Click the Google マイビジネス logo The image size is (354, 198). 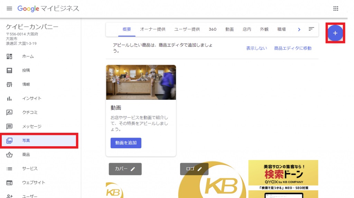[x=48, y=9]
